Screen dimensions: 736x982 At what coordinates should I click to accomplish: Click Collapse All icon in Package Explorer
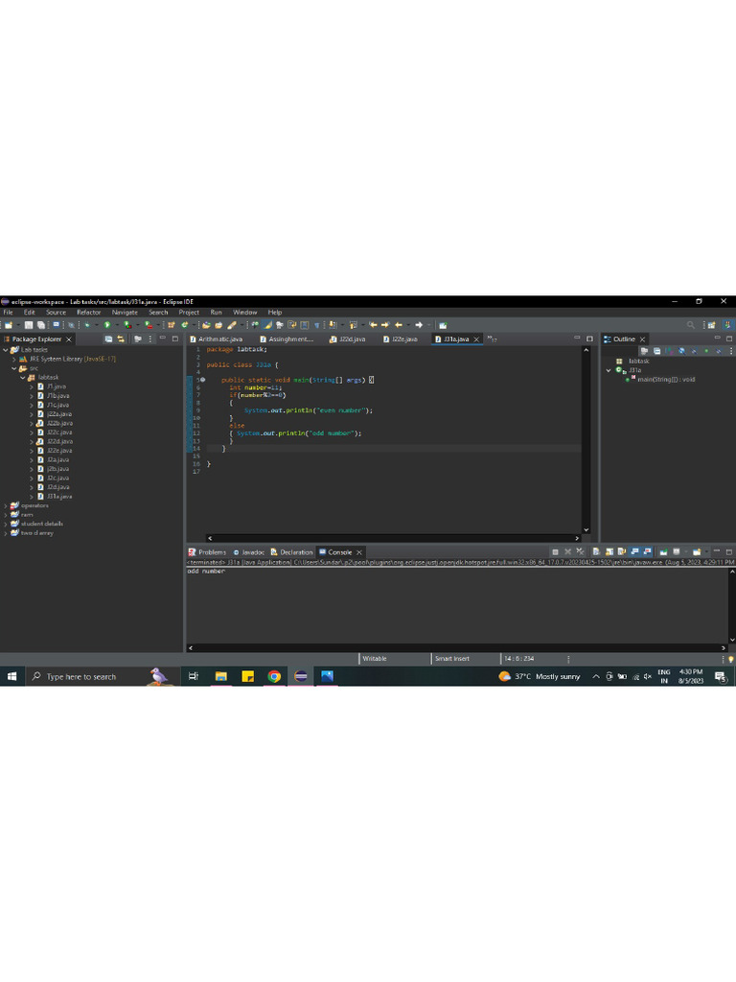pos(108,339)
